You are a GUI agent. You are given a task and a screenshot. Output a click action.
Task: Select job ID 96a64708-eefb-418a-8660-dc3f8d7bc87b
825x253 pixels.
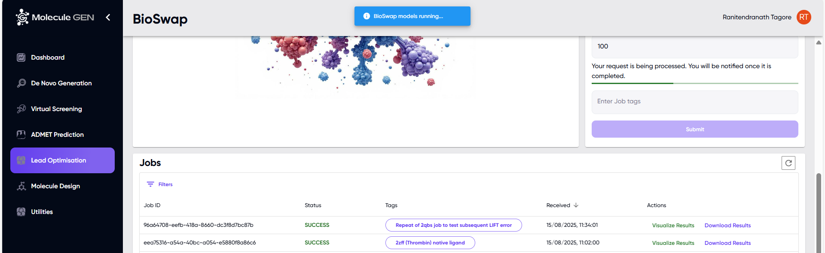[x=199, y=225]
